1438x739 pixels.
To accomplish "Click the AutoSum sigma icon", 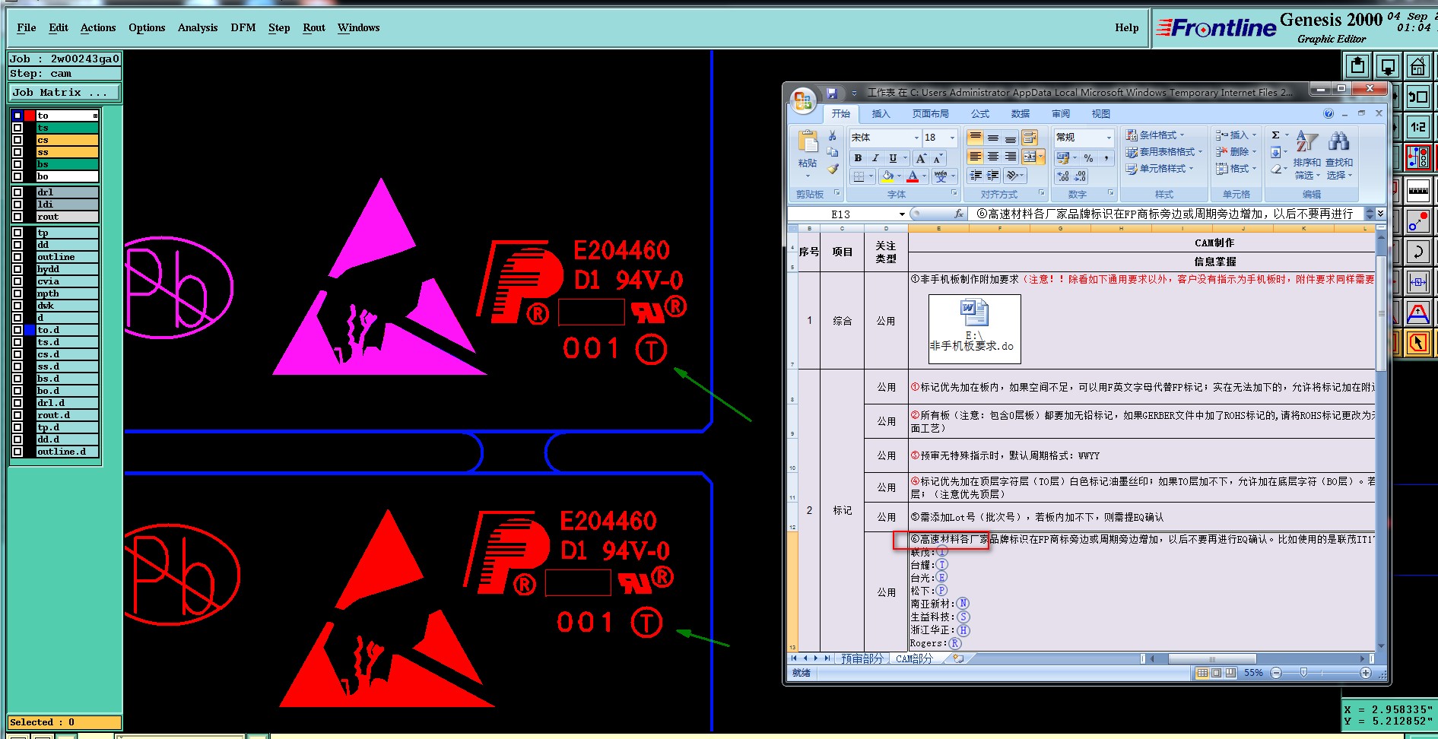I will tap(1276, 135).
